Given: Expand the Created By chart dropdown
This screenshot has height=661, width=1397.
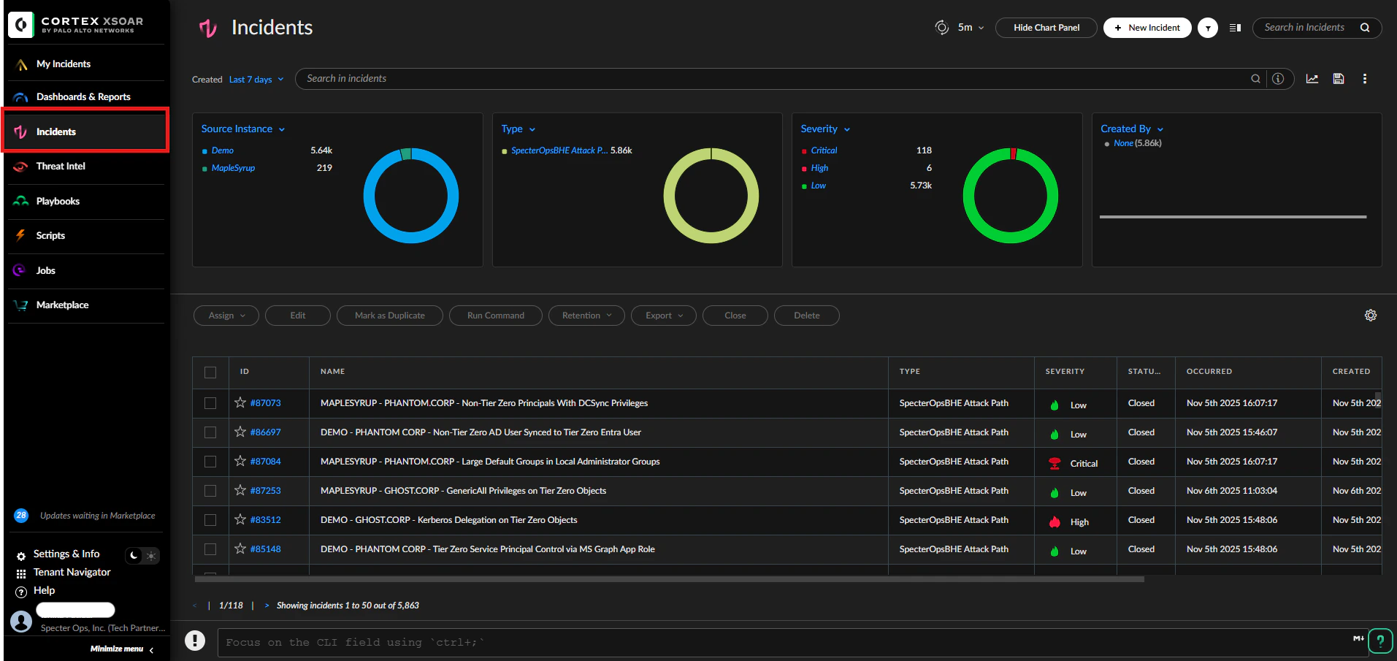Looking at the screenshot, I should point(1132,129).
